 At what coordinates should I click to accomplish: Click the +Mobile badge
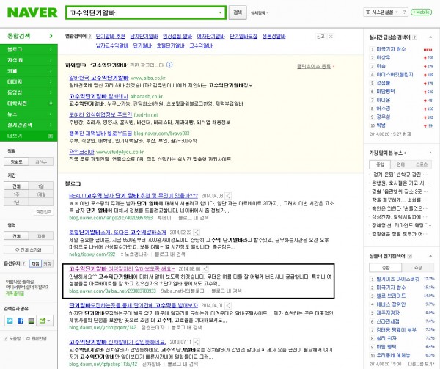coord(421,12)
